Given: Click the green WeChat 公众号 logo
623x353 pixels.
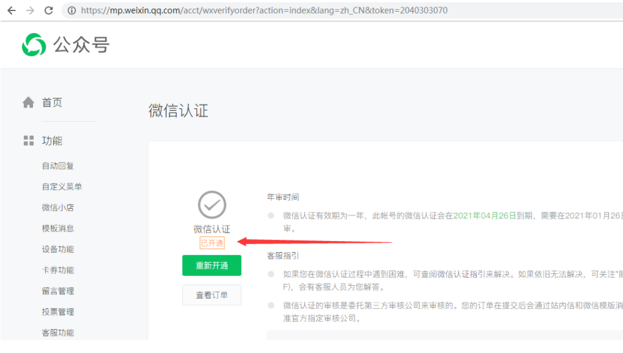Looking at the screenshot, I should (x=34, y=45).
